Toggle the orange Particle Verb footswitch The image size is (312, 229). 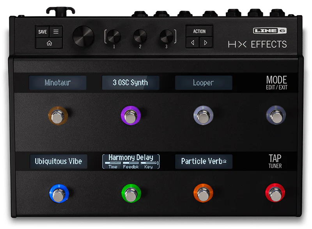tap(203, 194)
